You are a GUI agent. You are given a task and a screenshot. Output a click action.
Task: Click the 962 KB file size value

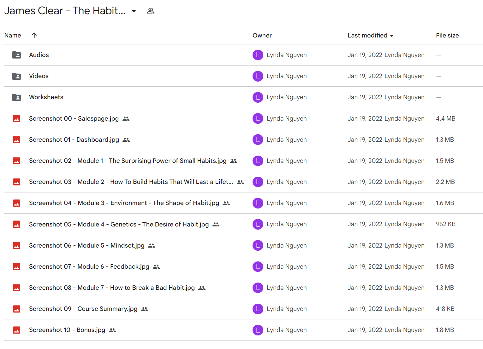446,224
